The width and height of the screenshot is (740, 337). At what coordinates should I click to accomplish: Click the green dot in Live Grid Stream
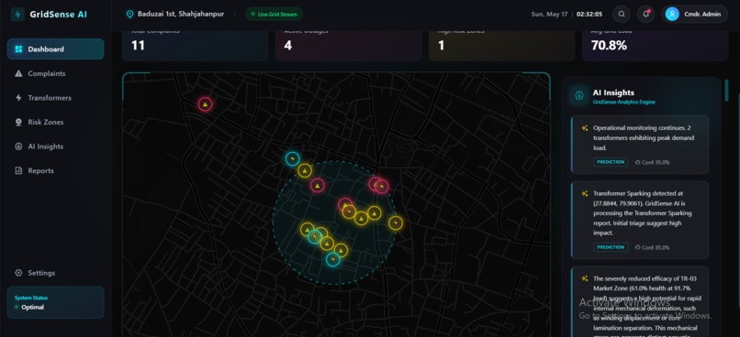253,14
